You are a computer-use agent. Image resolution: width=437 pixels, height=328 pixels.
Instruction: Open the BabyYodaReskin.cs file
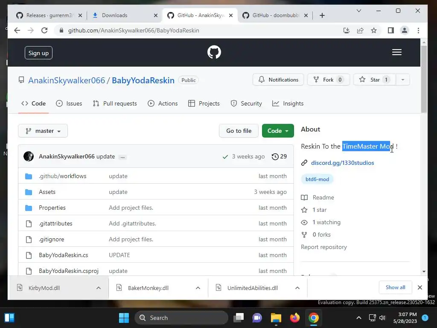pyautogui.click(x=63, y=255)
